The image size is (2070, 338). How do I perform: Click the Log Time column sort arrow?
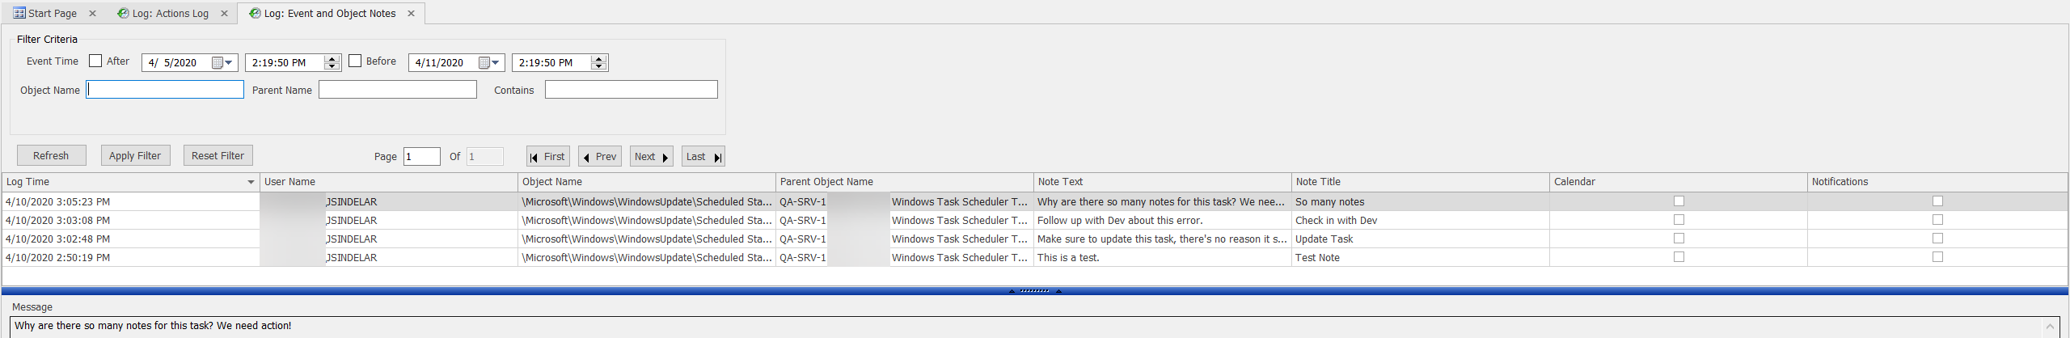(x=251, y=183)
